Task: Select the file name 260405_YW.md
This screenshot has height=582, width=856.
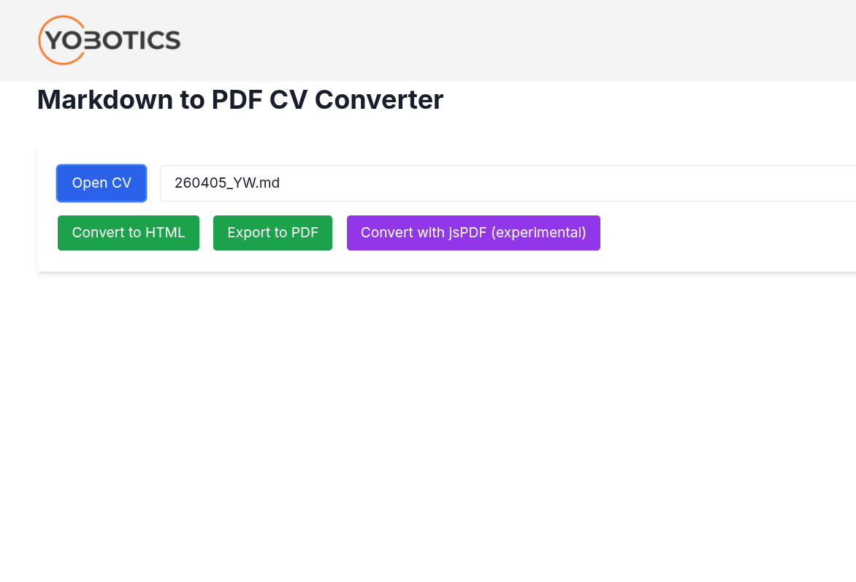Action: point(226,183)
